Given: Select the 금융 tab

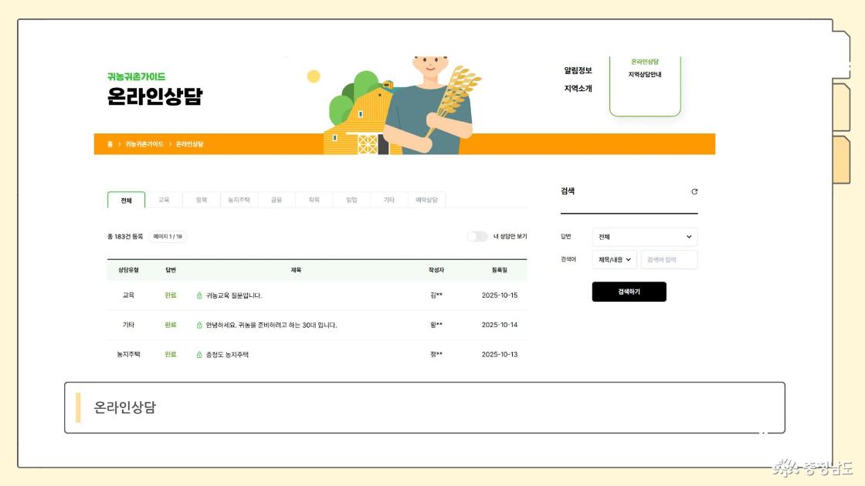Looking at the screenshot, I should [276, 200].
